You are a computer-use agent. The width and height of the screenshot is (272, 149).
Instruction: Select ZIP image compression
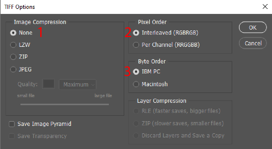[x=13, y=57]
